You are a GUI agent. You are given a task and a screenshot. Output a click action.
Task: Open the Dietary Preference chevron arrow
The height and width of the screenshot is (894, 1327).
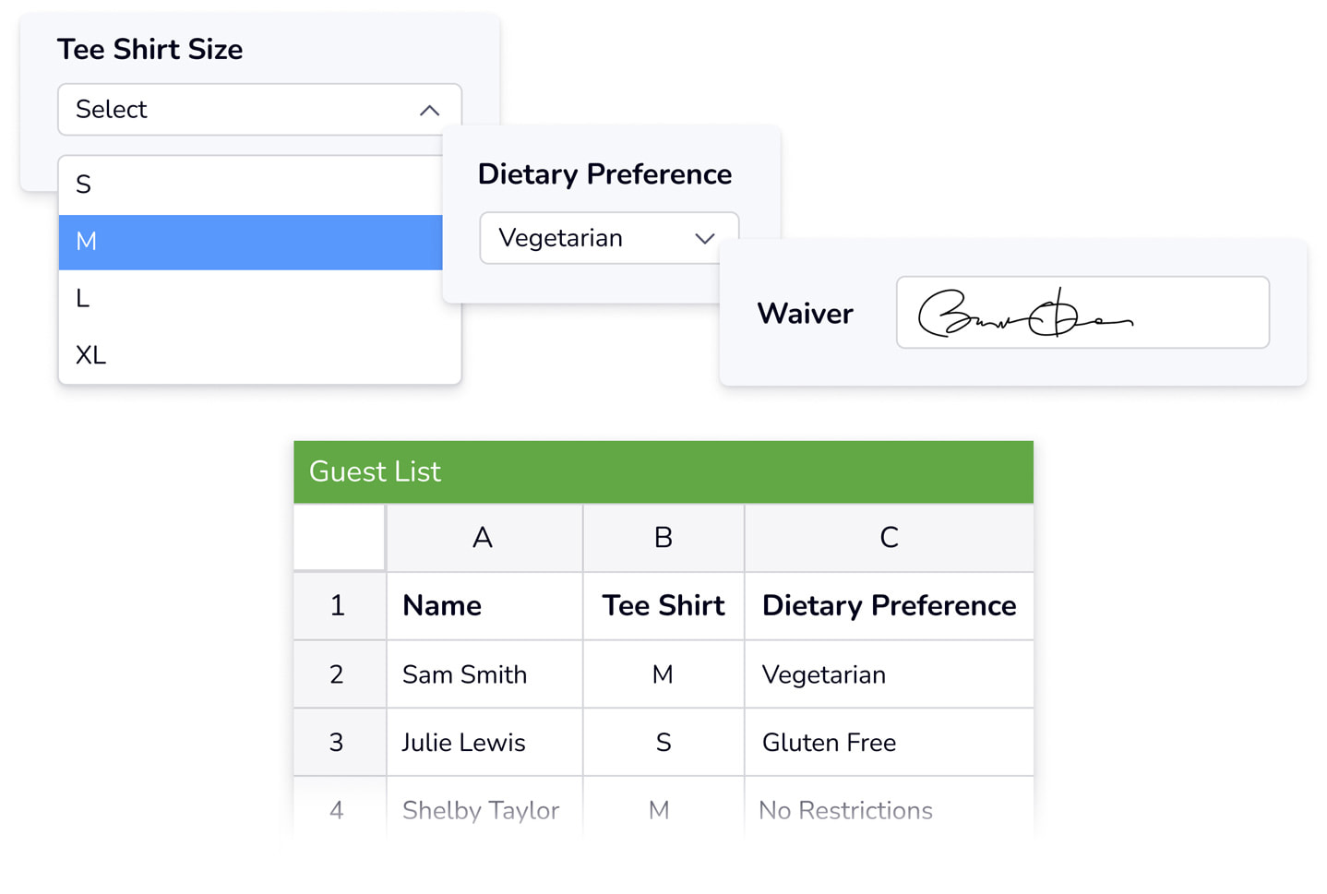click(x=705, y=239)
